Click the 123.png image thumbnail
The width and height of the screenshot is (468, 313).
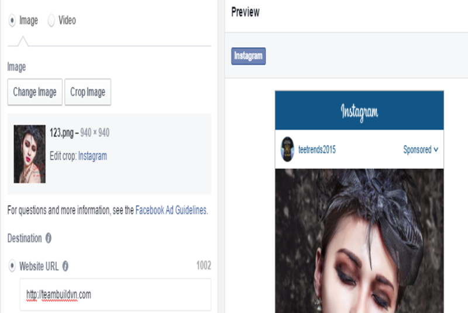(x=30, y=154)
